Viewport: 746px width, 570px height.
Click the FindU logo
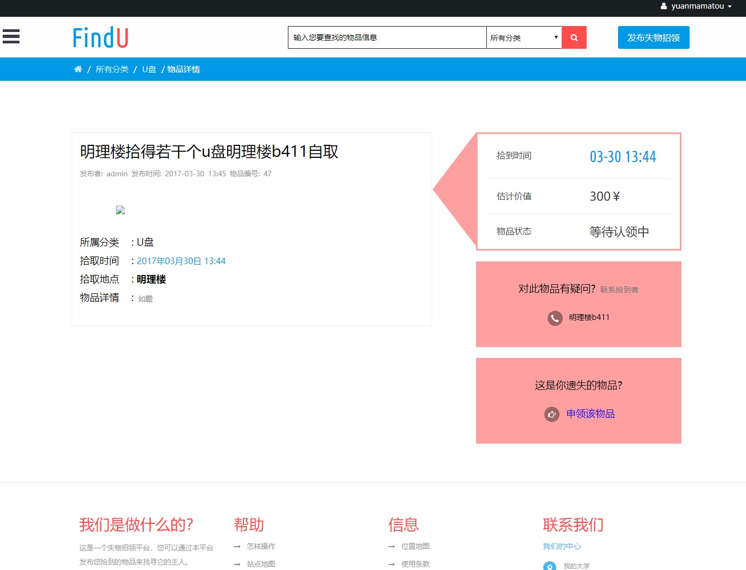100,36
